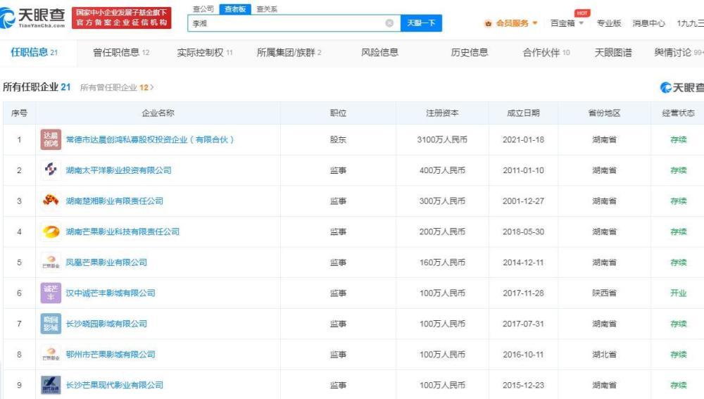The width and height of the screenshot is (704, 399).
Task: Open 长沙芒果现代影业有限公司 company link
Action: [115, 385]
